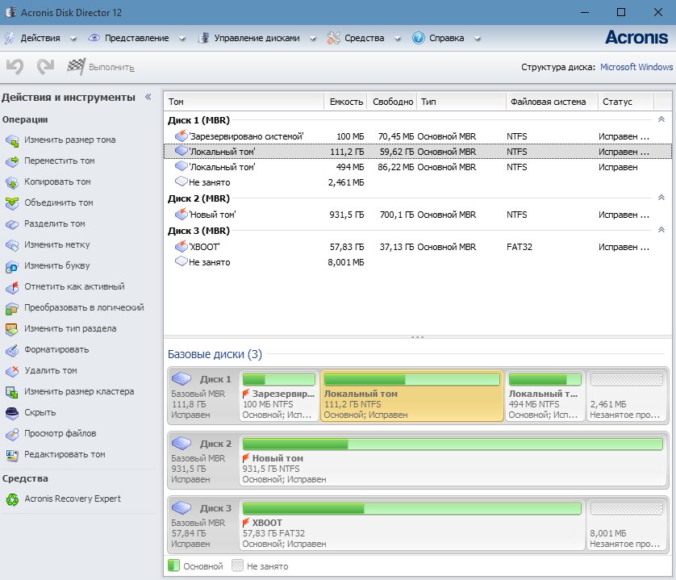This screenshot has height=580, width=676.
Task: Click the Microsoft Windows disk structure link
Action: tap(636, 67)
